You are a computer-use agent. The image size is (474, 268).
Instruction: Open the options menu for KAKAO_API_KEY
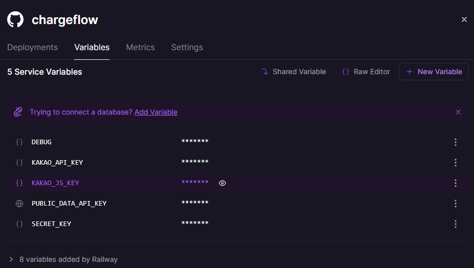click(455, 163)
